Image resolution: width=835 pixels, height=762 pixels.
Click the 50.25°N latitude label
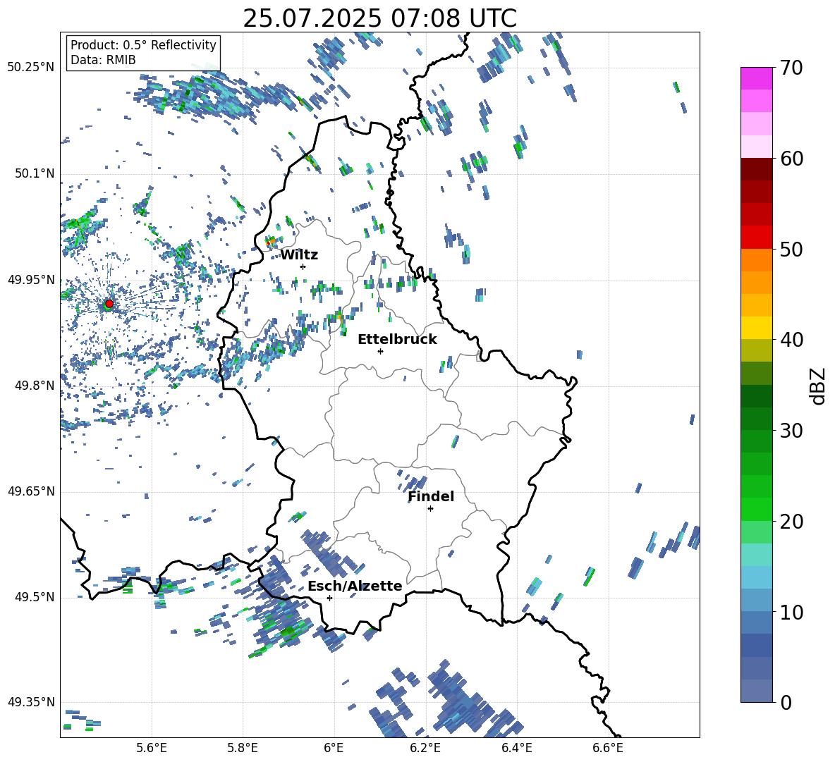click(x=31, y=68)
